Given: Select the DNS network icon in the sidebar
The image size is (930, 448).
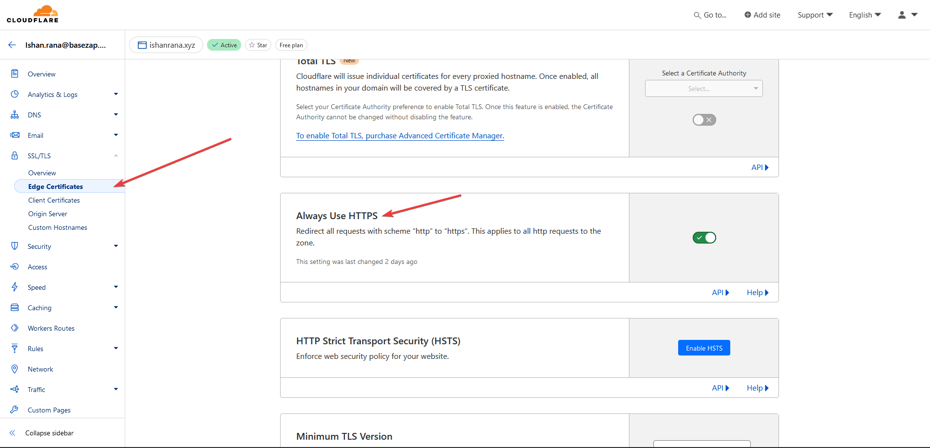Looking at the screenshot, I should point(15,114).
